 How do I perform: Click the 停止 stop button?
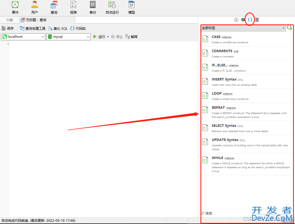pos(117,37)
